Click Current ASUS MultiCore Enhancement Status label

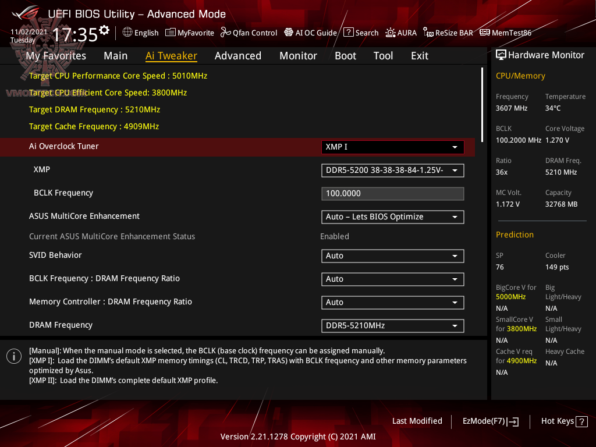[x=112, y=236]
